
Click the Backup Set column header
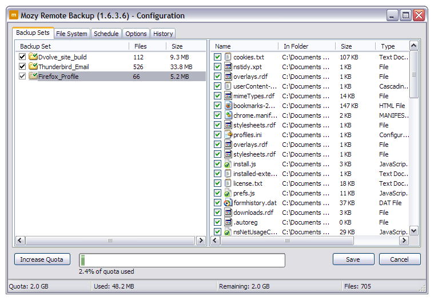tap(73, 46)
